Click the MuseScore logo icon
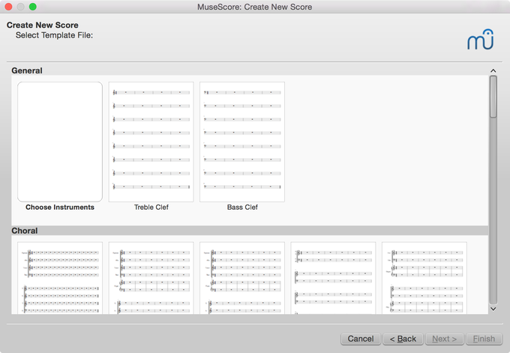This screenshot has width=510, height=353. tap(481, 40)
